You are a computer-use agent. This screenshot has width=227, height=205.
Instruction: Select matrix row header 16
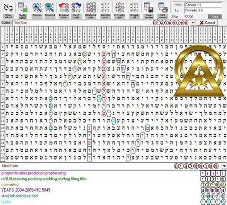point(2,157)
